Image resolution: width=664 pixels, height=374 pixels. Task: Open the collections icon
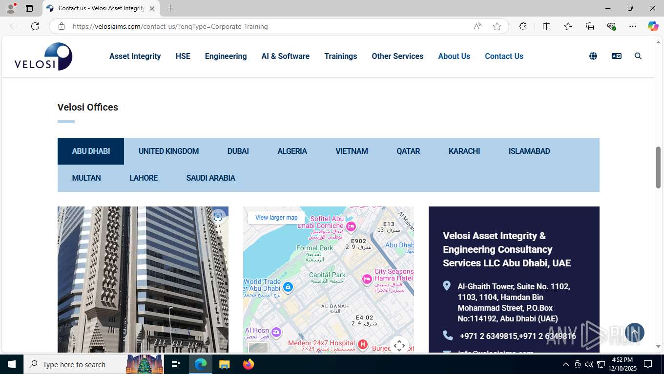click(590, 26)
